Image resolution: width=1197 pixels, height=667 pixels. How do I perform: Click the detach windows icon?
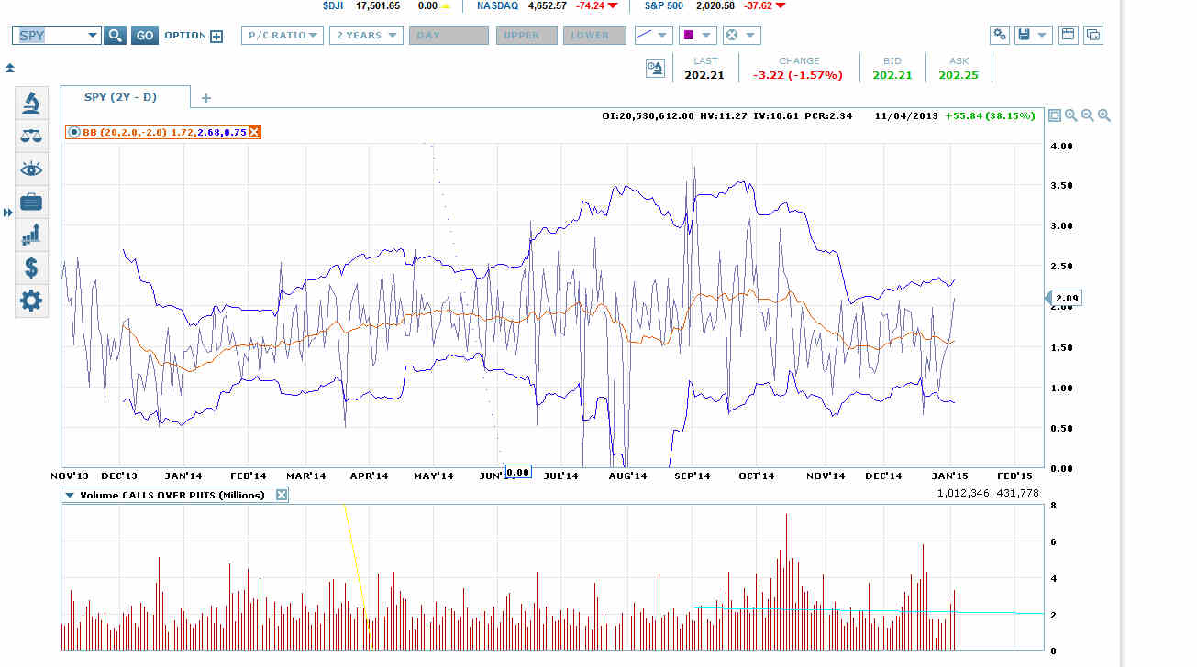(1092, 35)
